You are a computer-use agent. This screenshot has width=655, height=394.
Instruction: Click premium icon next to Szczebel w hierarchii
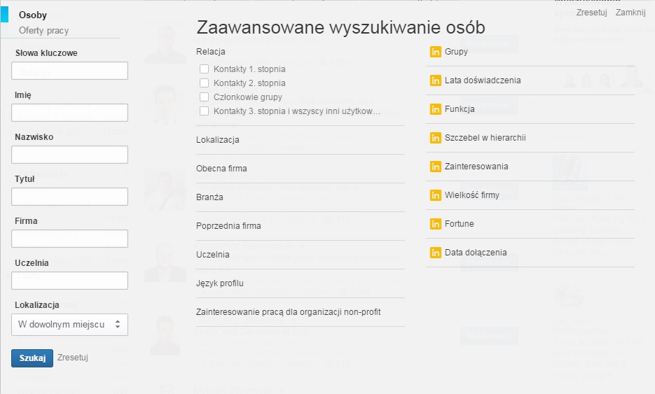(435, 138)
